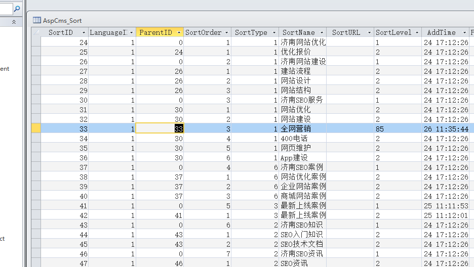
Task: Select the AddTime column header
Action: pyautogui.click(x=441, y=33)
